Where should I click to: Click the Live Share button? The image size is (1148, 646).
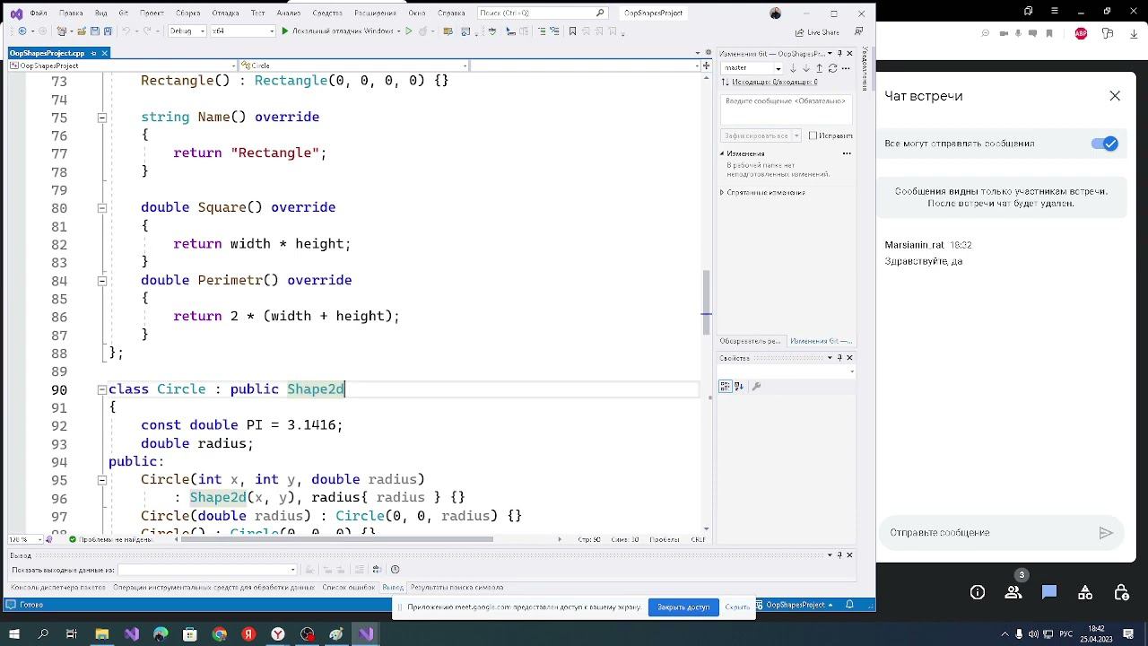pos(817,31)
